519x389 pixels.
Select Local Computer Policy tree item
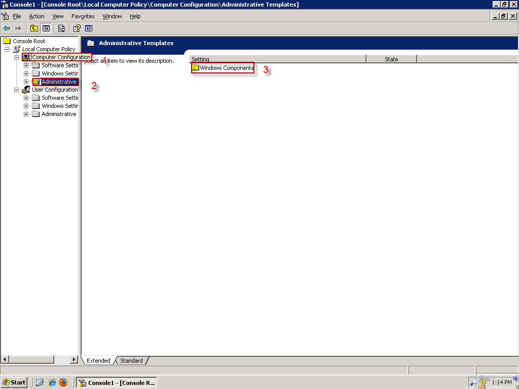click(x=49, y=49)
